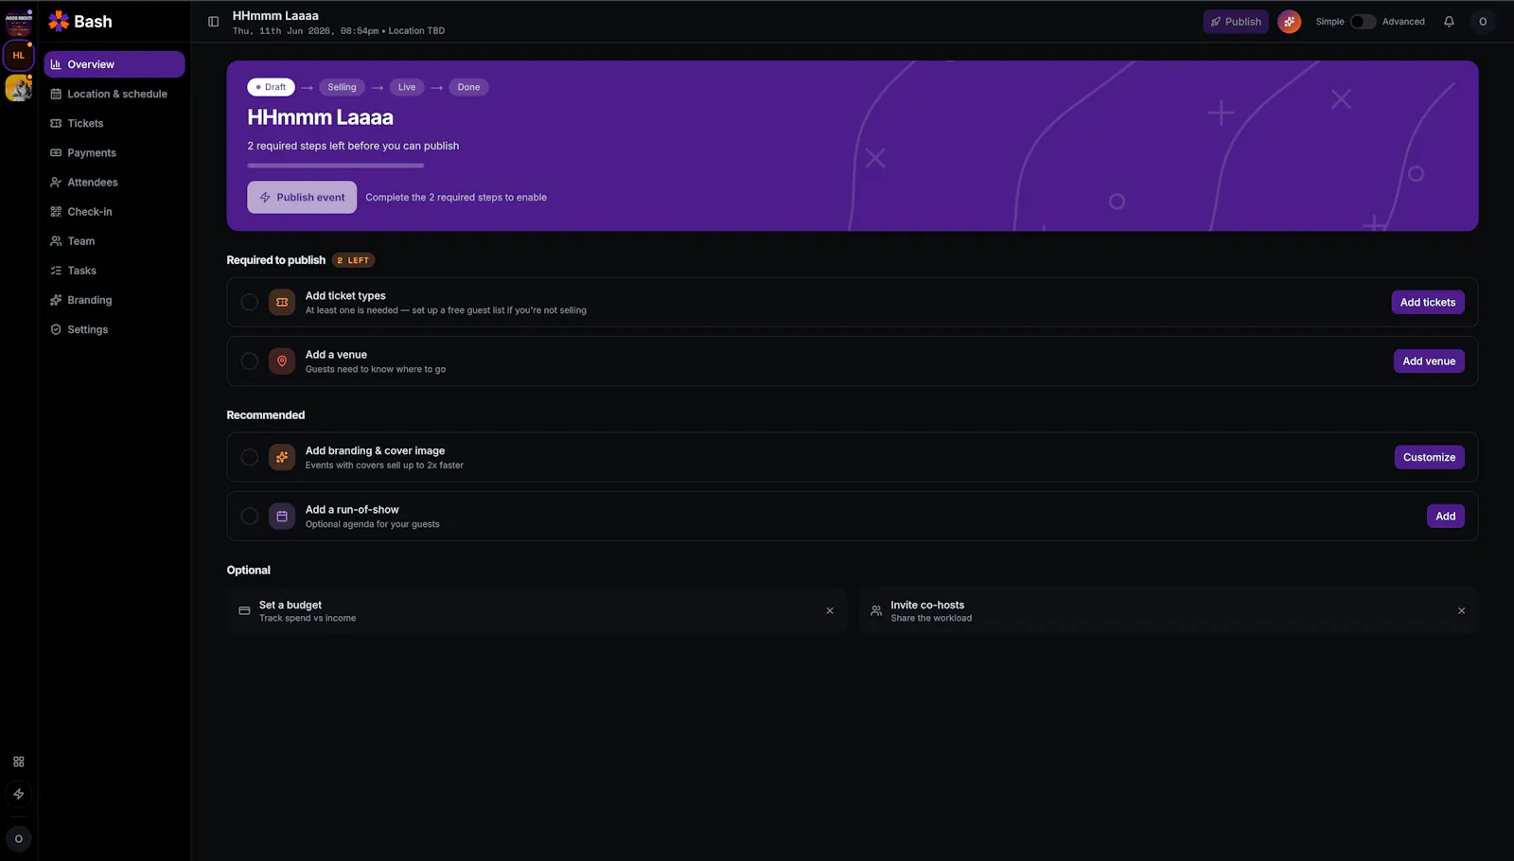This screenshot has height=861, width=1514.
Task: Click the Add tickets button
Action: 1428,303
